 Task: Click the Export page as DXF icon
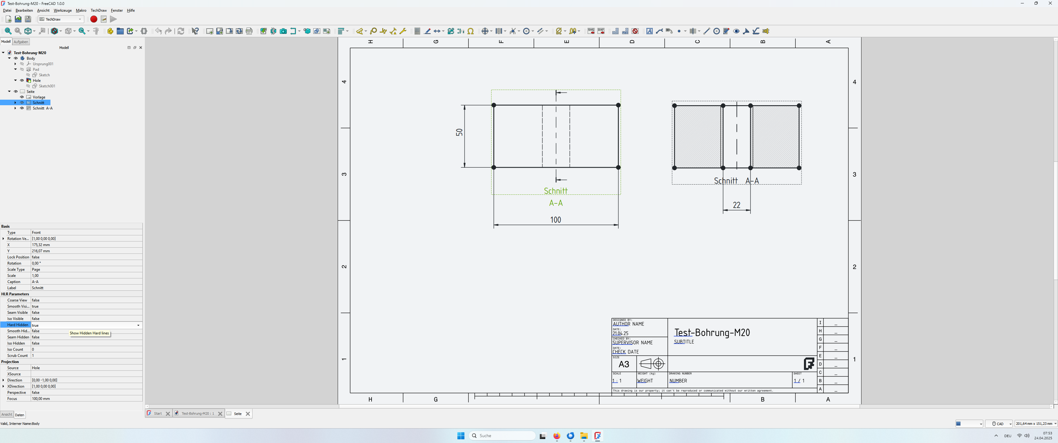601,31
